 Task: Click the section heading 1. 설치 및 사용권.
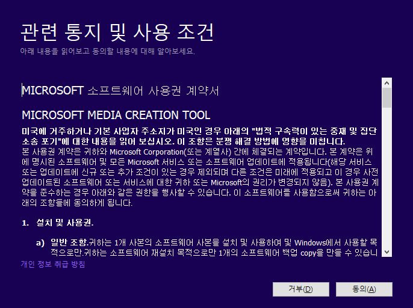(x=58, y=223)
